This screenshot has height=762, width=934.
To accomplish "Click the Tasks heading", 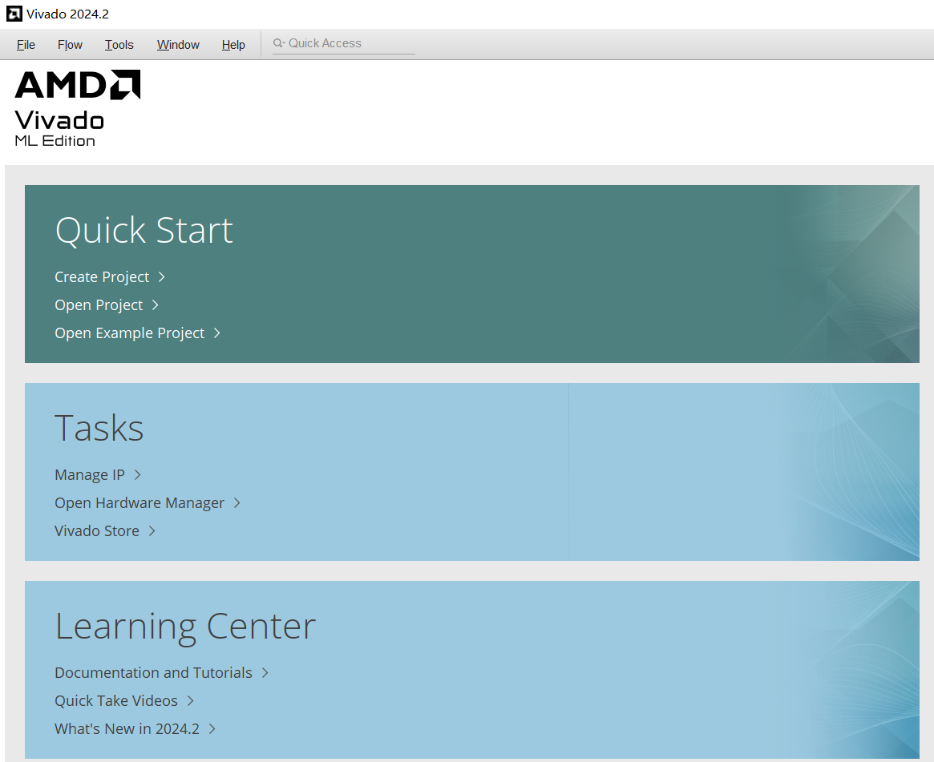I will (99, 428).
